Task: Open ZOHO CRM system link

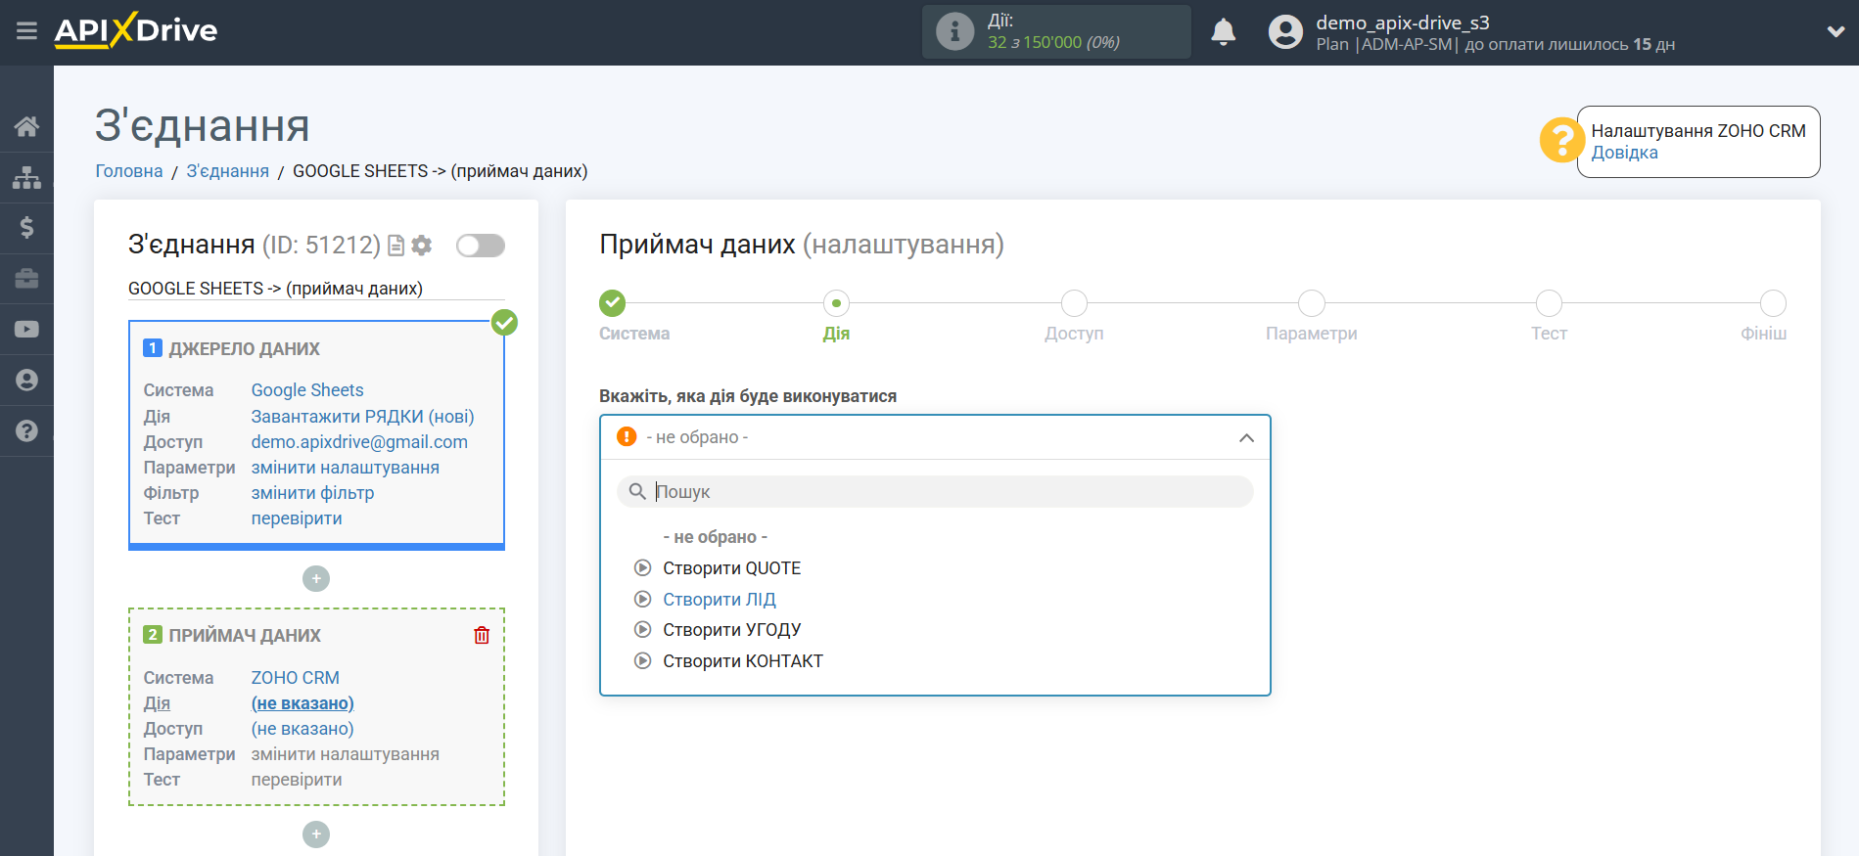Action: point(295,678)
